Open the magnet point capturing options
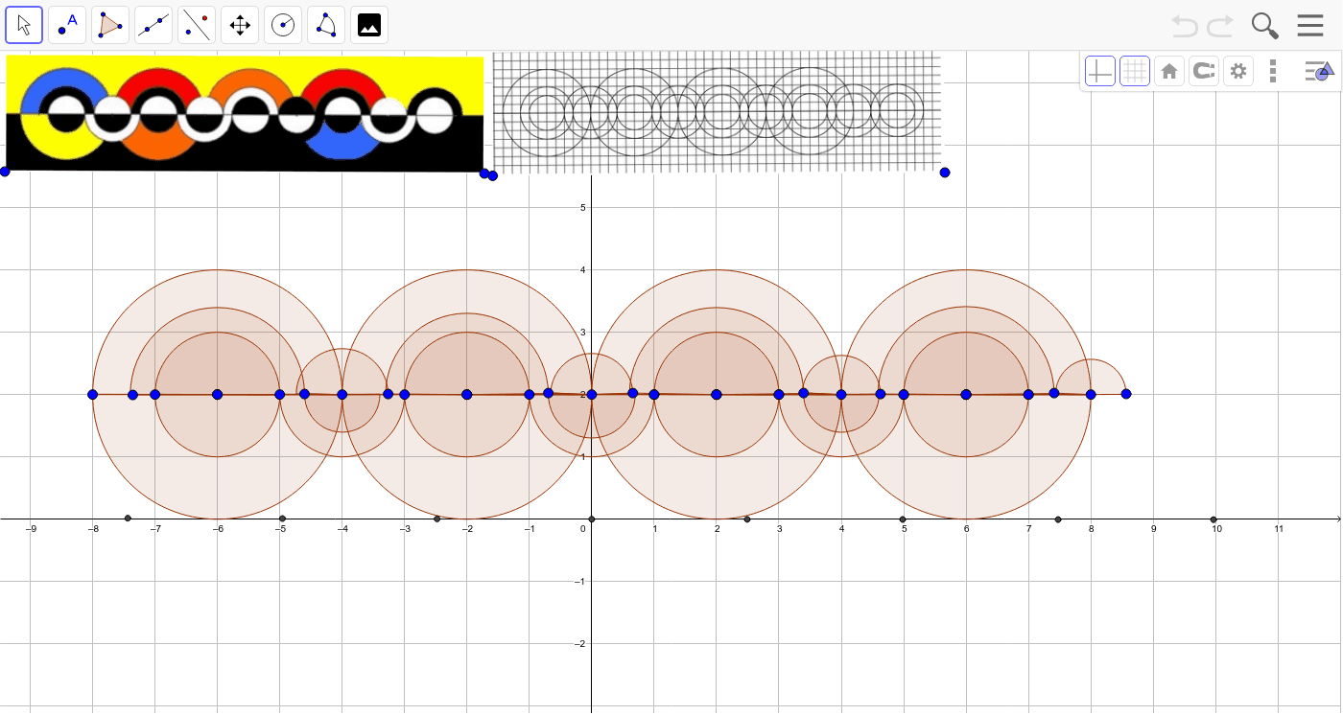Viewport: 1343px width, 715px height. (1204, 71)
